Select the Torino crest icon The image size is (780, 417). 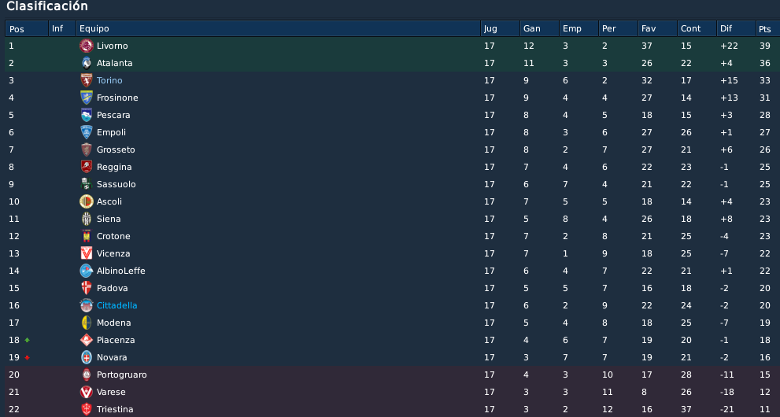click(x=87, y=80)
